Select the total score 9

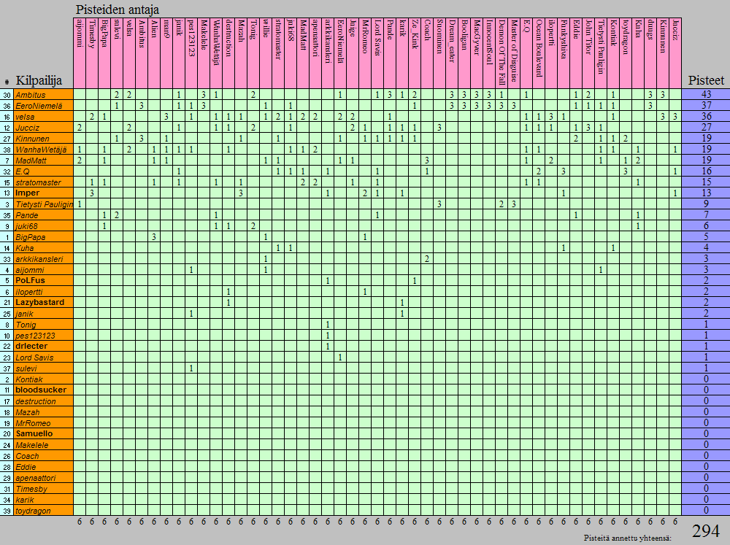click(706, 204)
